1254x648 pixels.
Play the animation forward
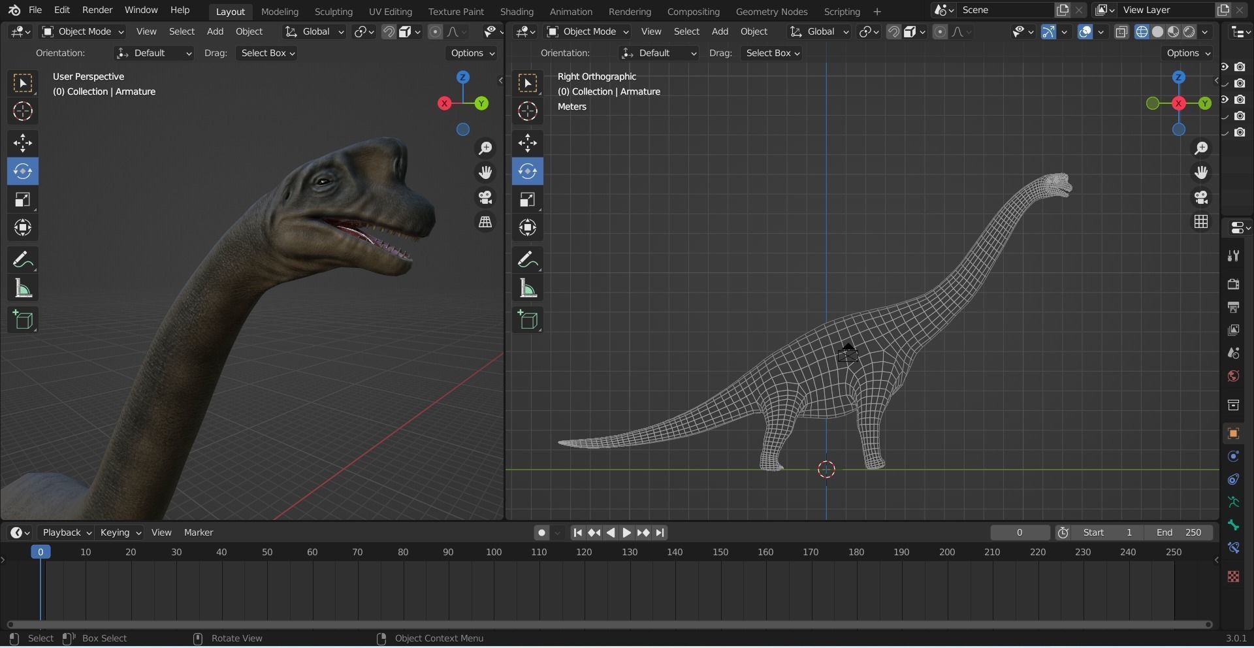[626, 533]
